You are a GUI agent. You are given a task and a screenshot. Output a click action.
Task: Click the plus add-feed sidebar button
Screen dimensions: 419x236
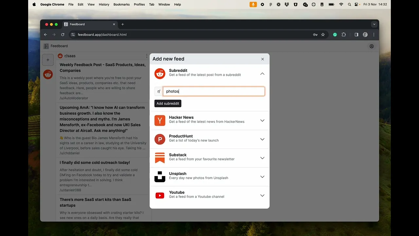tap(48, 60)
